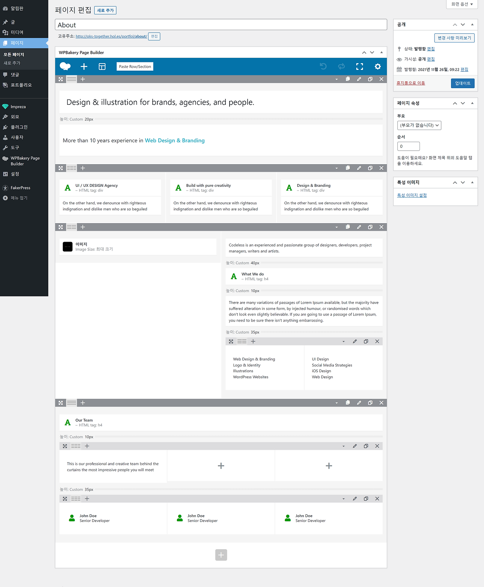This screenshot has width=484, height=587.
Task: Select the Our Team heading element
Action: pos(221,422)
